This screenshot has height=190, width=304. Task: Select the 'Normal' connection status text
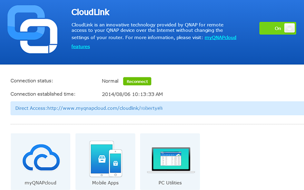point(110,81)
